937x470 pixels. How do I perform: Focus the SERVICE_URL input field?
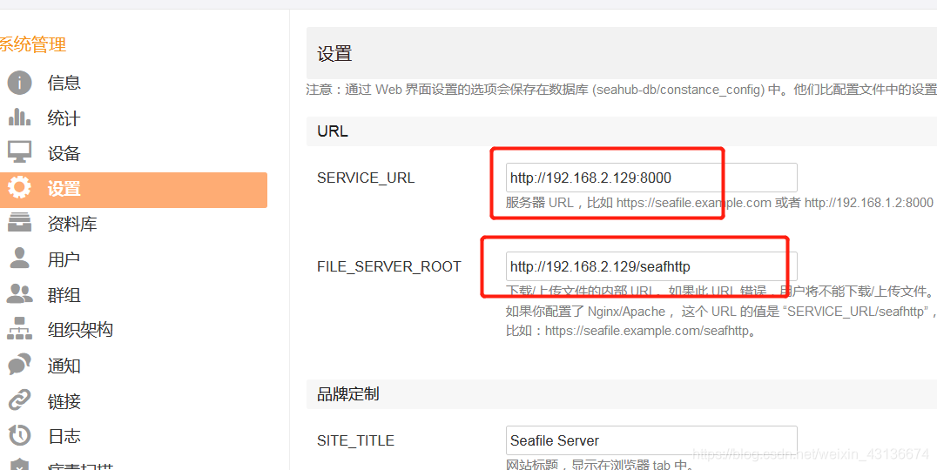pos(651,178)
